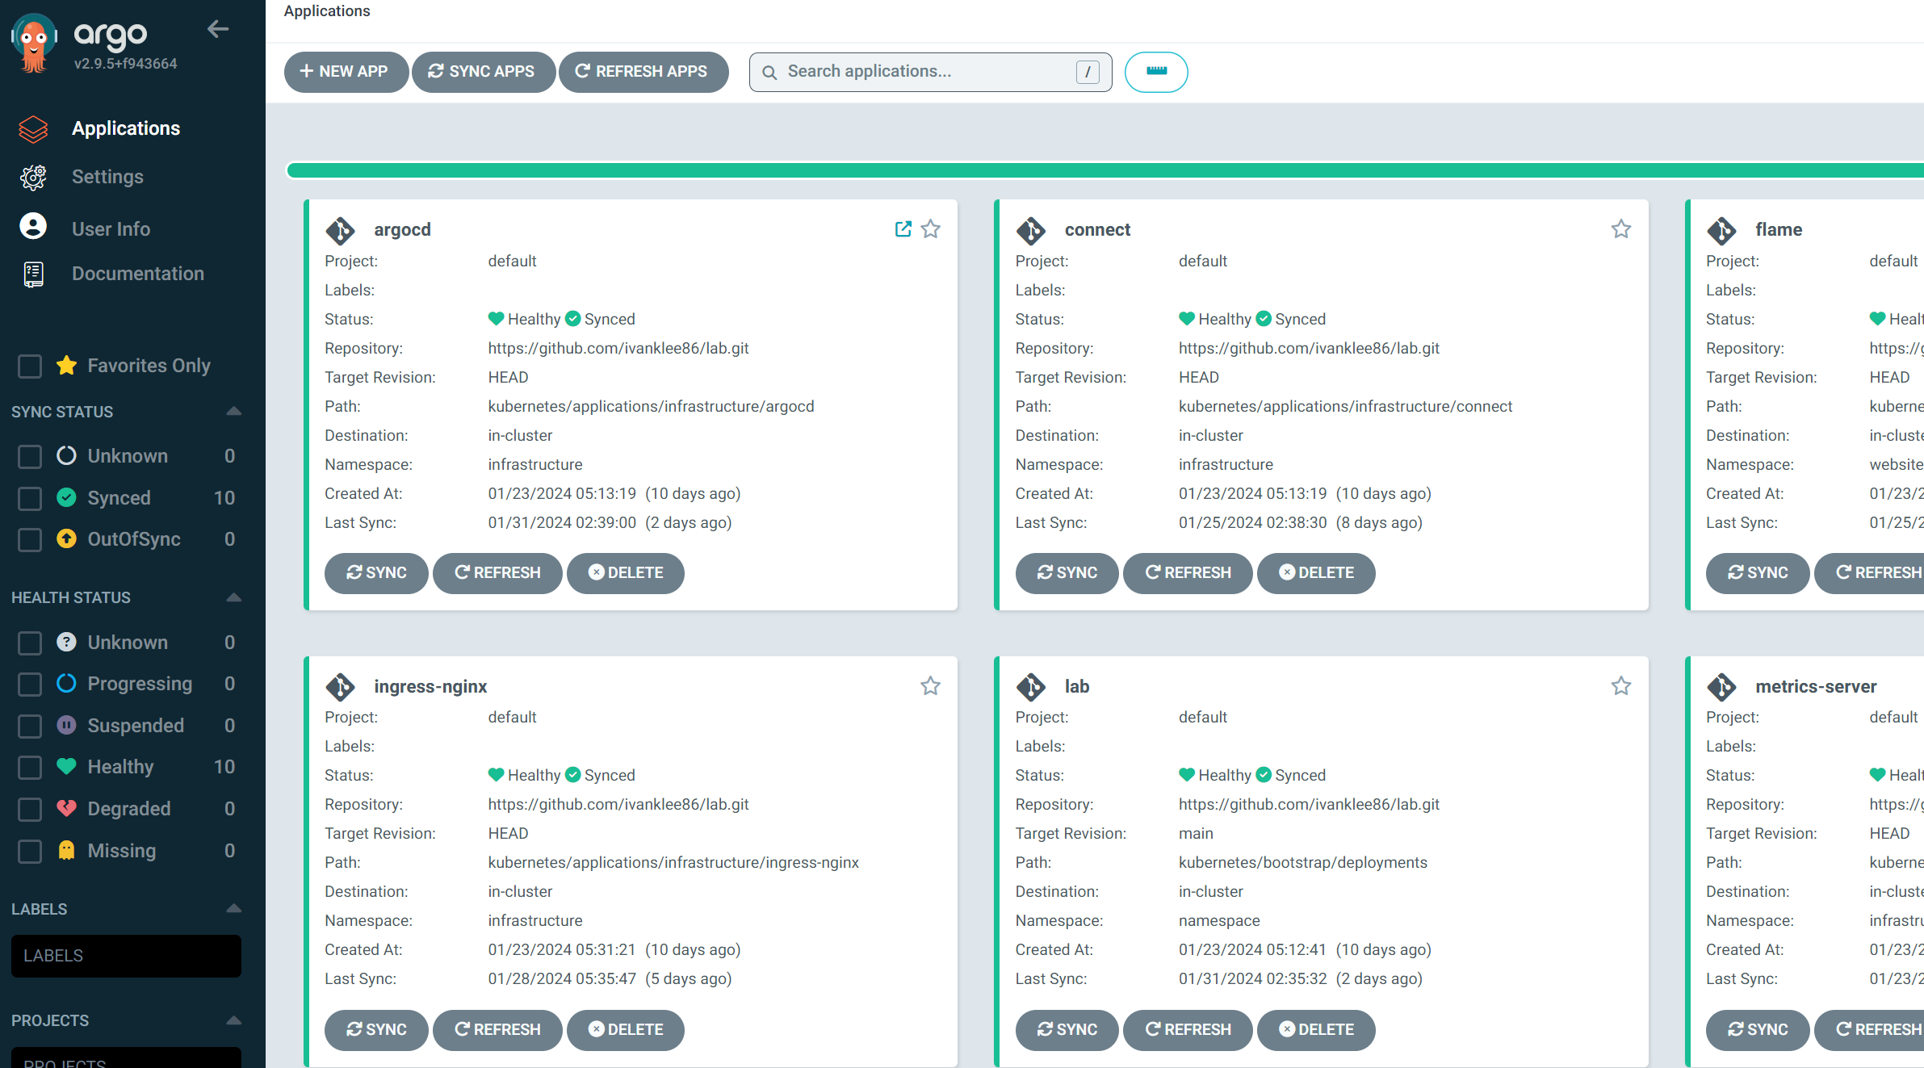Favorite the argocd application star
This screenshot has width=1924, height=1068.
(930, 229)
